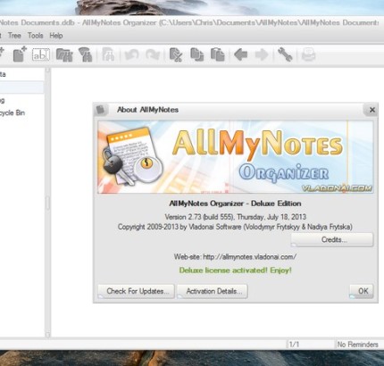Screen dimensions: 384x366
Task: Click OK in the About dialog
Action: 361,291
